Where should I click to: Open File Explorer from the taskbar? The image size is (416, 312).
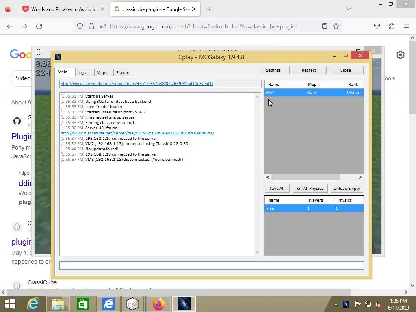coord(58,304)
